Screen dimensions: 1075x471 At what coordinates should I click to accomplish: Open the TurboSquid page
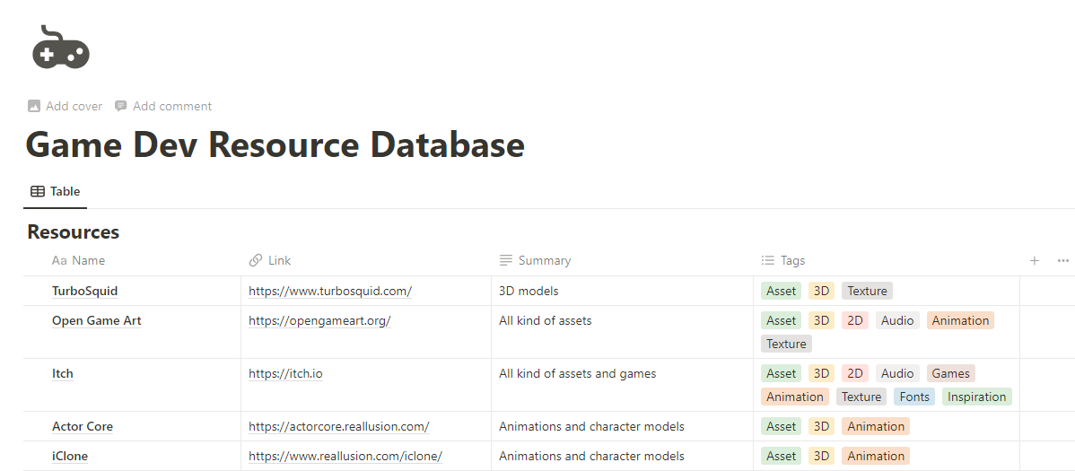coord(85,291)
